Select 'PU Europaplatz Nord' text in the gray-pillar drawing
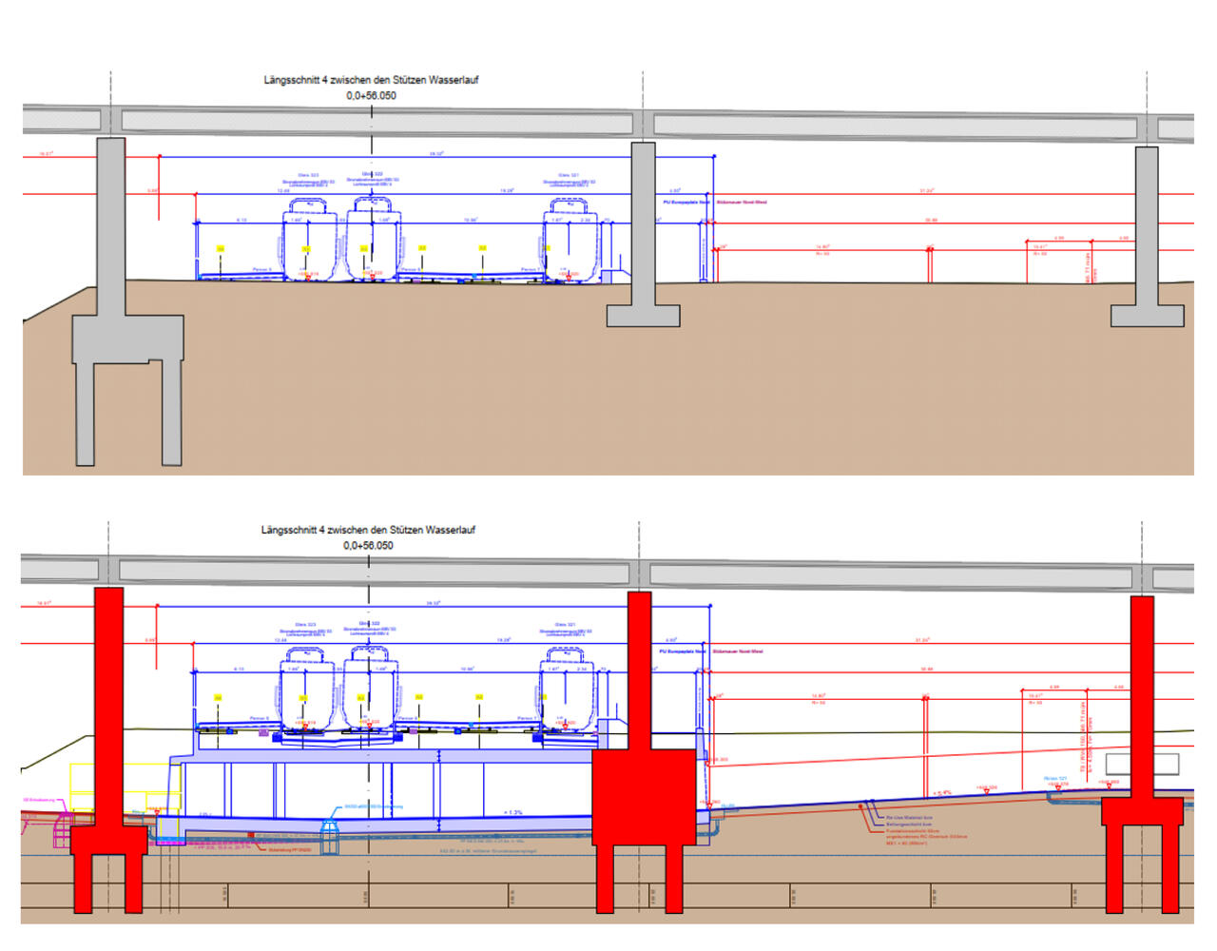Image resolution: width=1217 pixels, height=951 pixels. coord(686,203)
